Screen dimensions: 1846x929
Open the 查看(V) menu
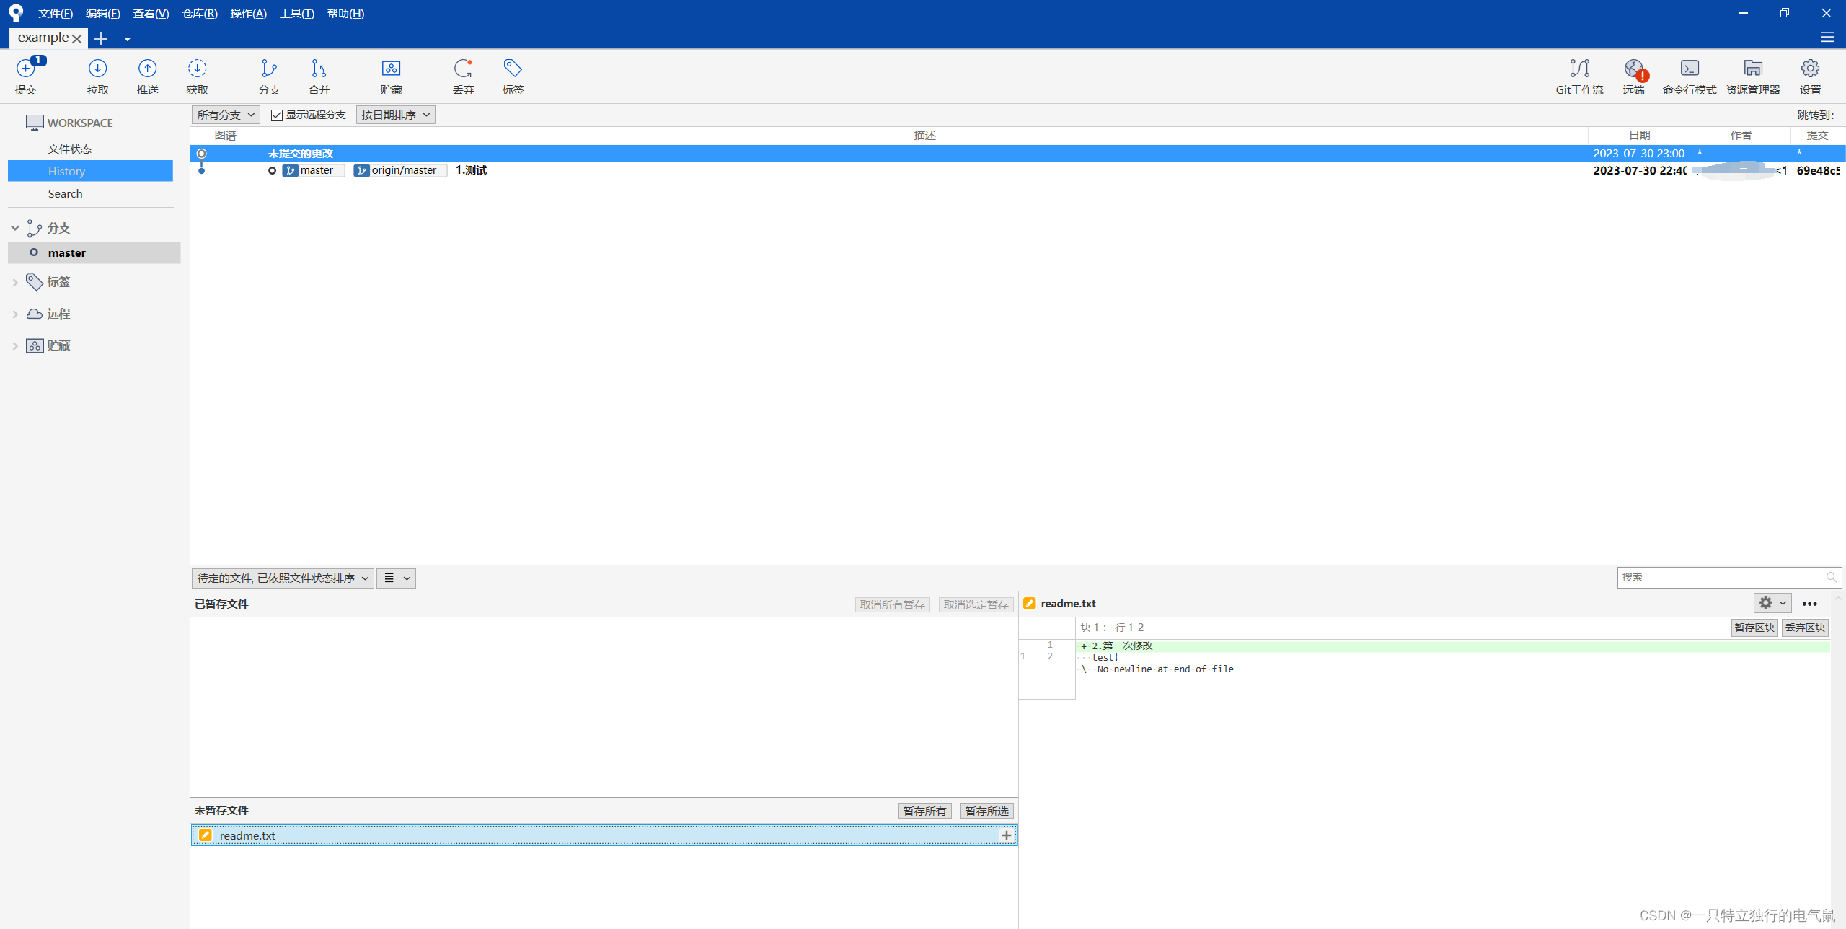point(151,13)
